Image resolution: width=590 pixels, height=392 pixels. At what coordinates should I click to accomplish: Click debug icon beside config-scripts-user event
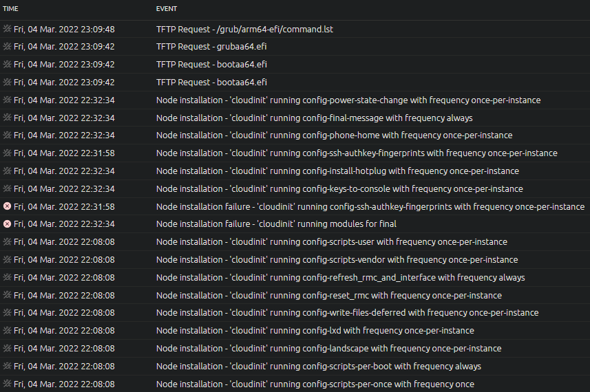coord(8,242)
